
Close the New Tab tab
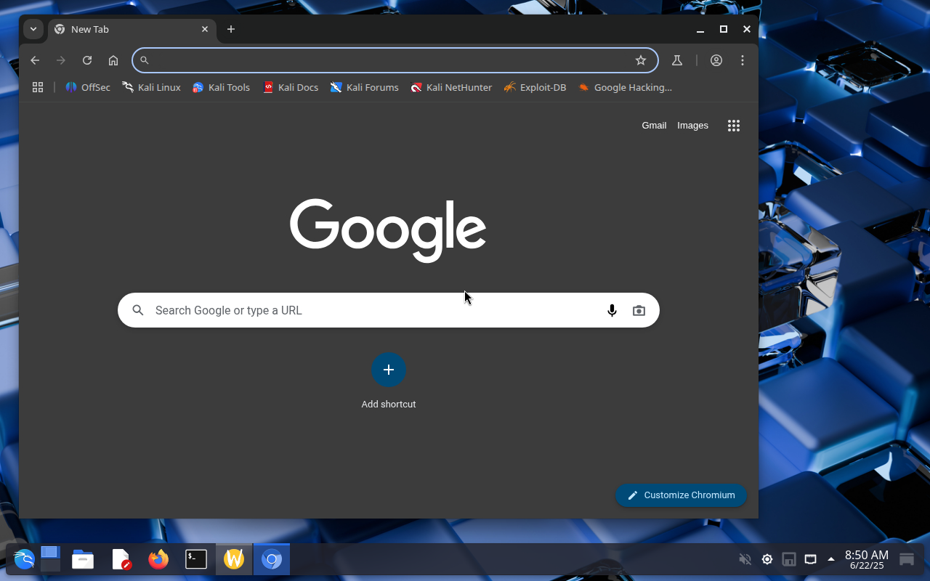click(x=205, y=29)
